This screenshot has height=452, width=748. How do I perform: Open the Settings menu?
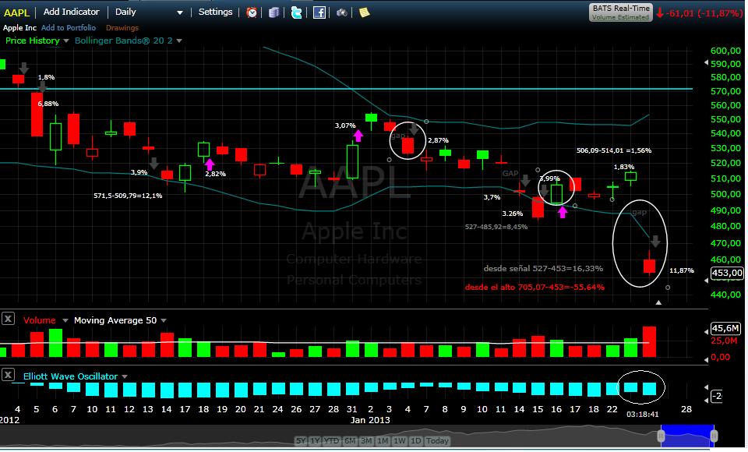tap(215, 12)
